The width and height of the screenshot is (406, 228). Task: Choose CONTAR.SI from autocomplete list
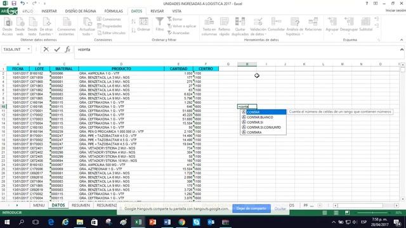pyautogui.click(x=263, y=122)
